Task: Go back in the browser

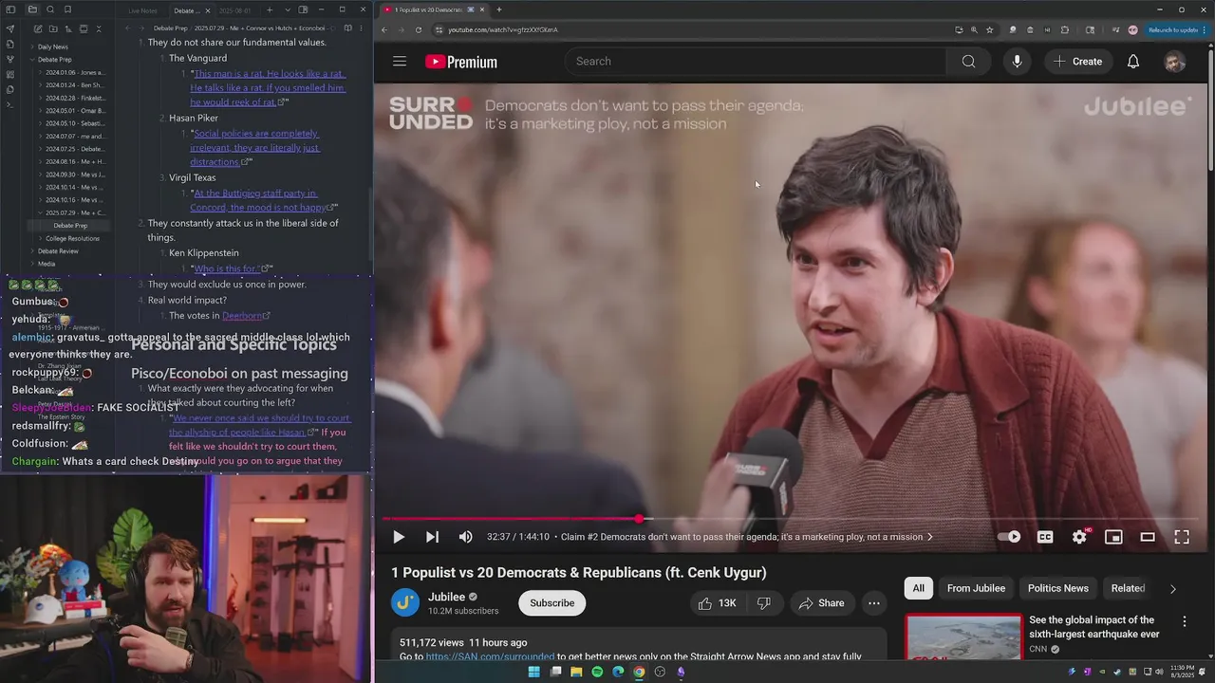Action: tap(384, 29)
